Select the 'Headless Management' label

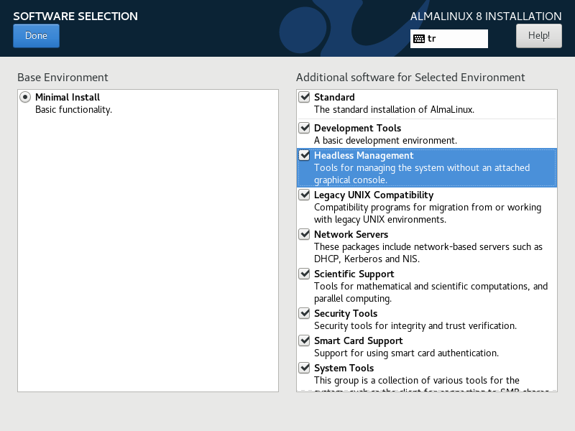click(x=364, y=155)
